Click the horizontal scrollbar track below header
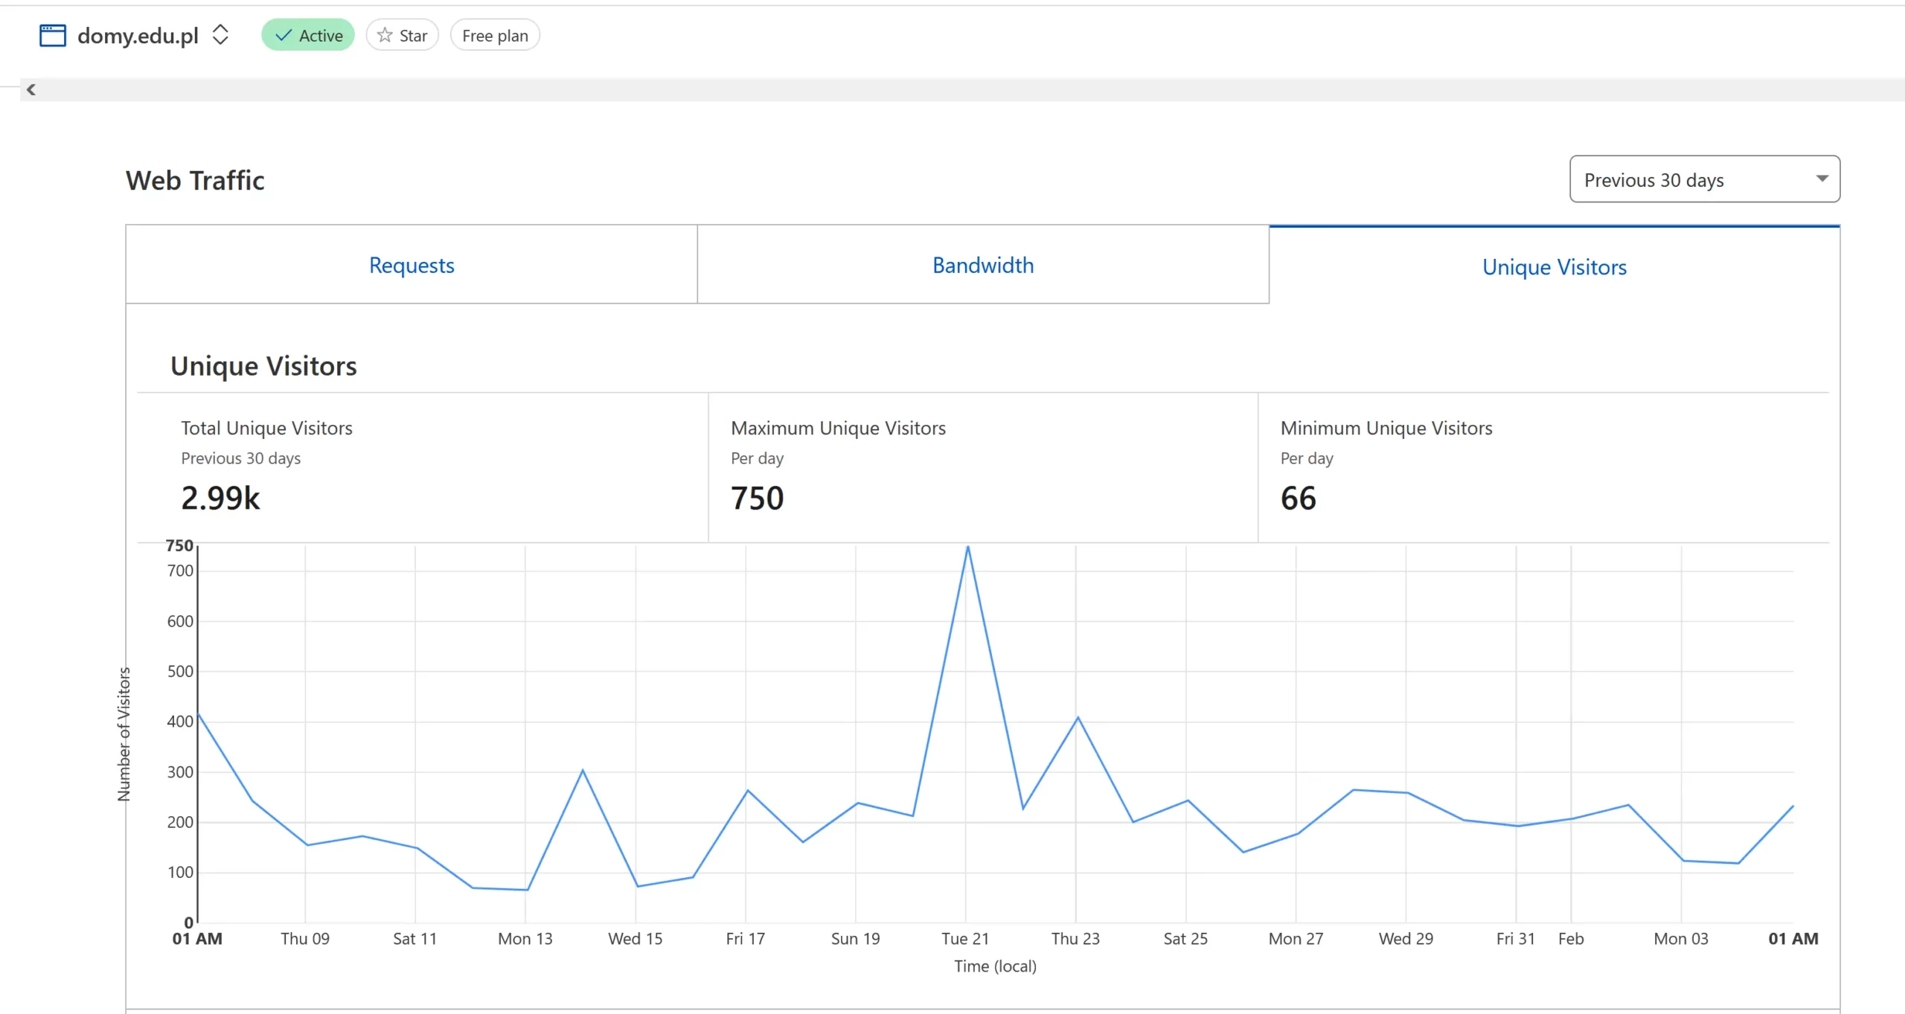This screenshot has height=1014, width=1905. click(x=967, y=90)
